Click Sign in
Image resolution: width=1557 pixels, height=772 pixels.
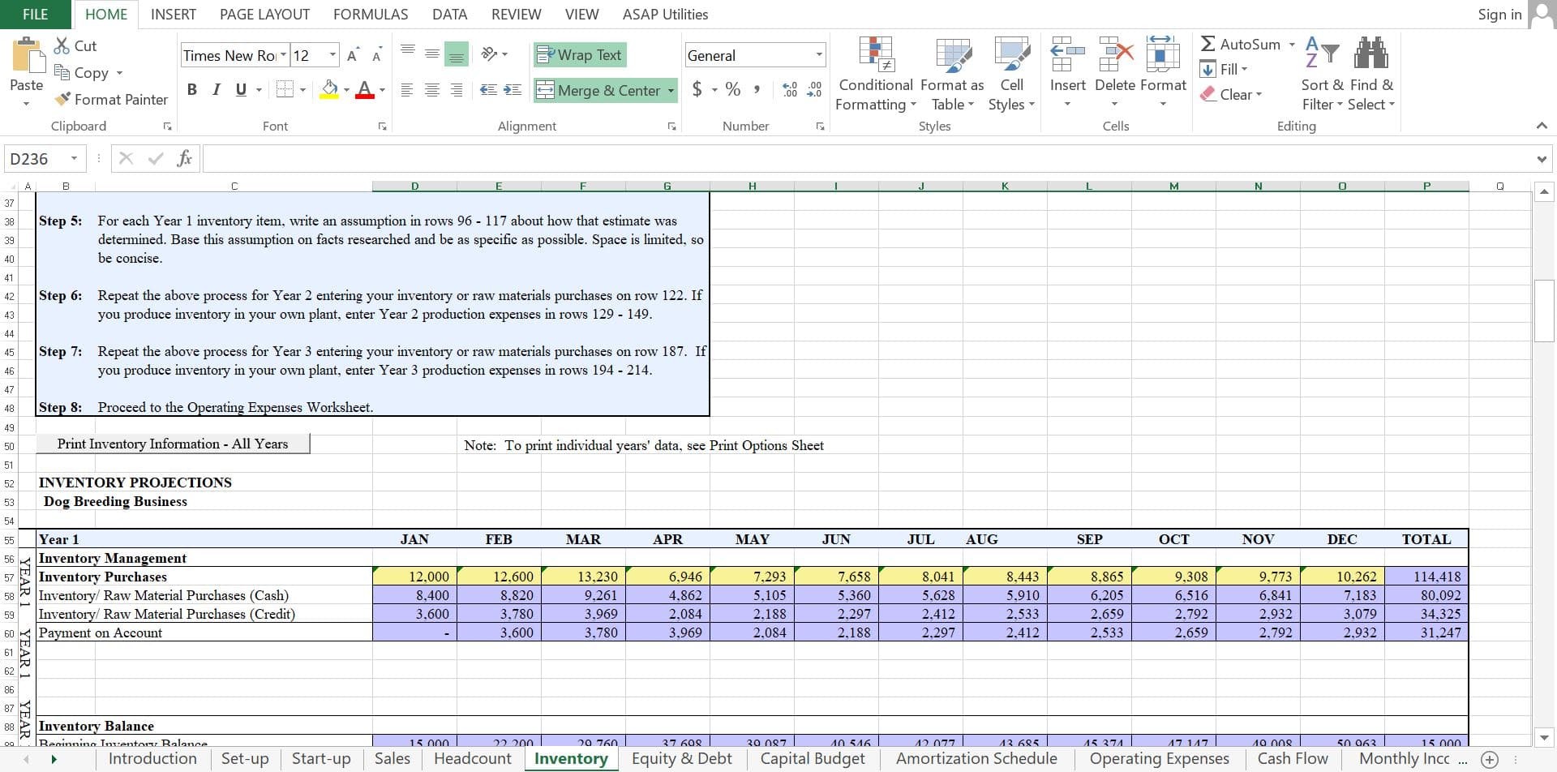coord(1499,14)
